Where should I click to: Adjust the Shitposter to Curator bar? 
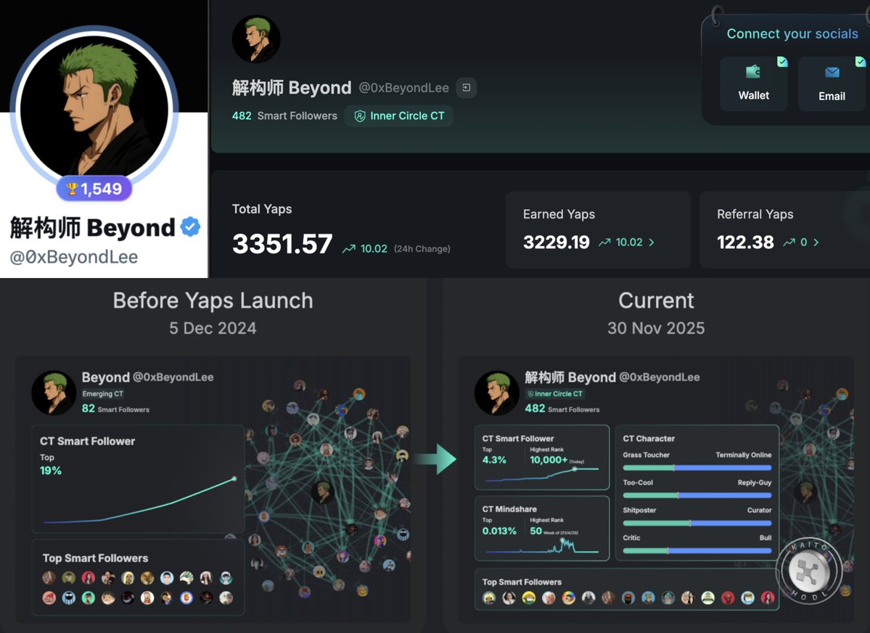click(x=697, y=523)
